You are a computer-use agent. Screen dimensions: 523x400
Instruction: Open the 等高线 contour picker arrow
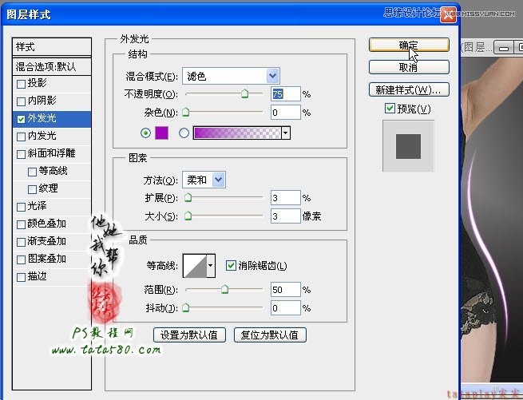[211, 266]
